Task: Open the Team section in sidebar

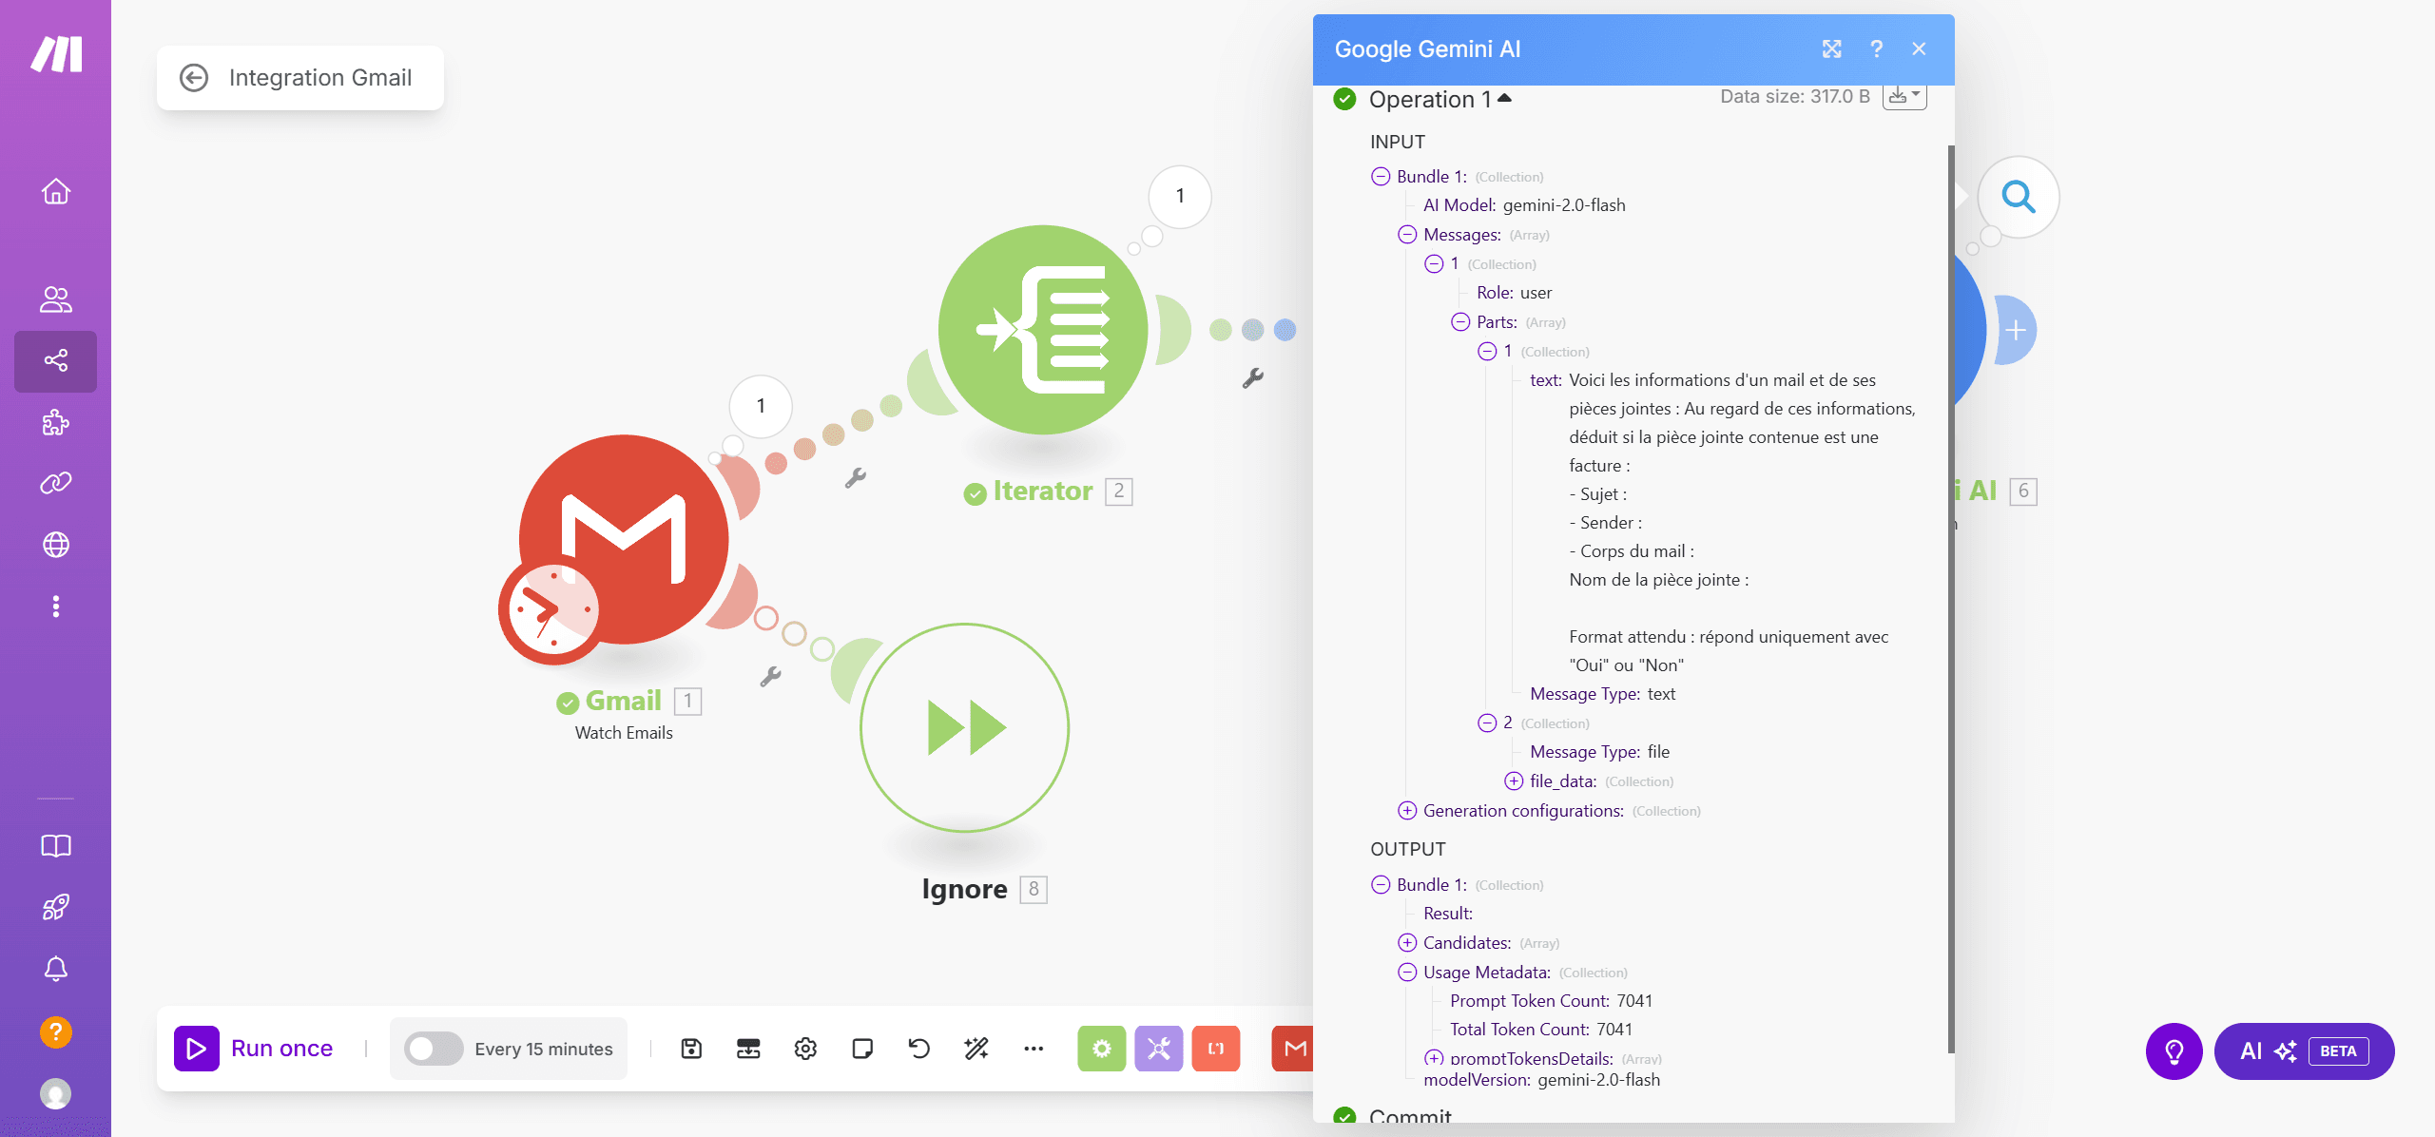Action: point(56,299)
